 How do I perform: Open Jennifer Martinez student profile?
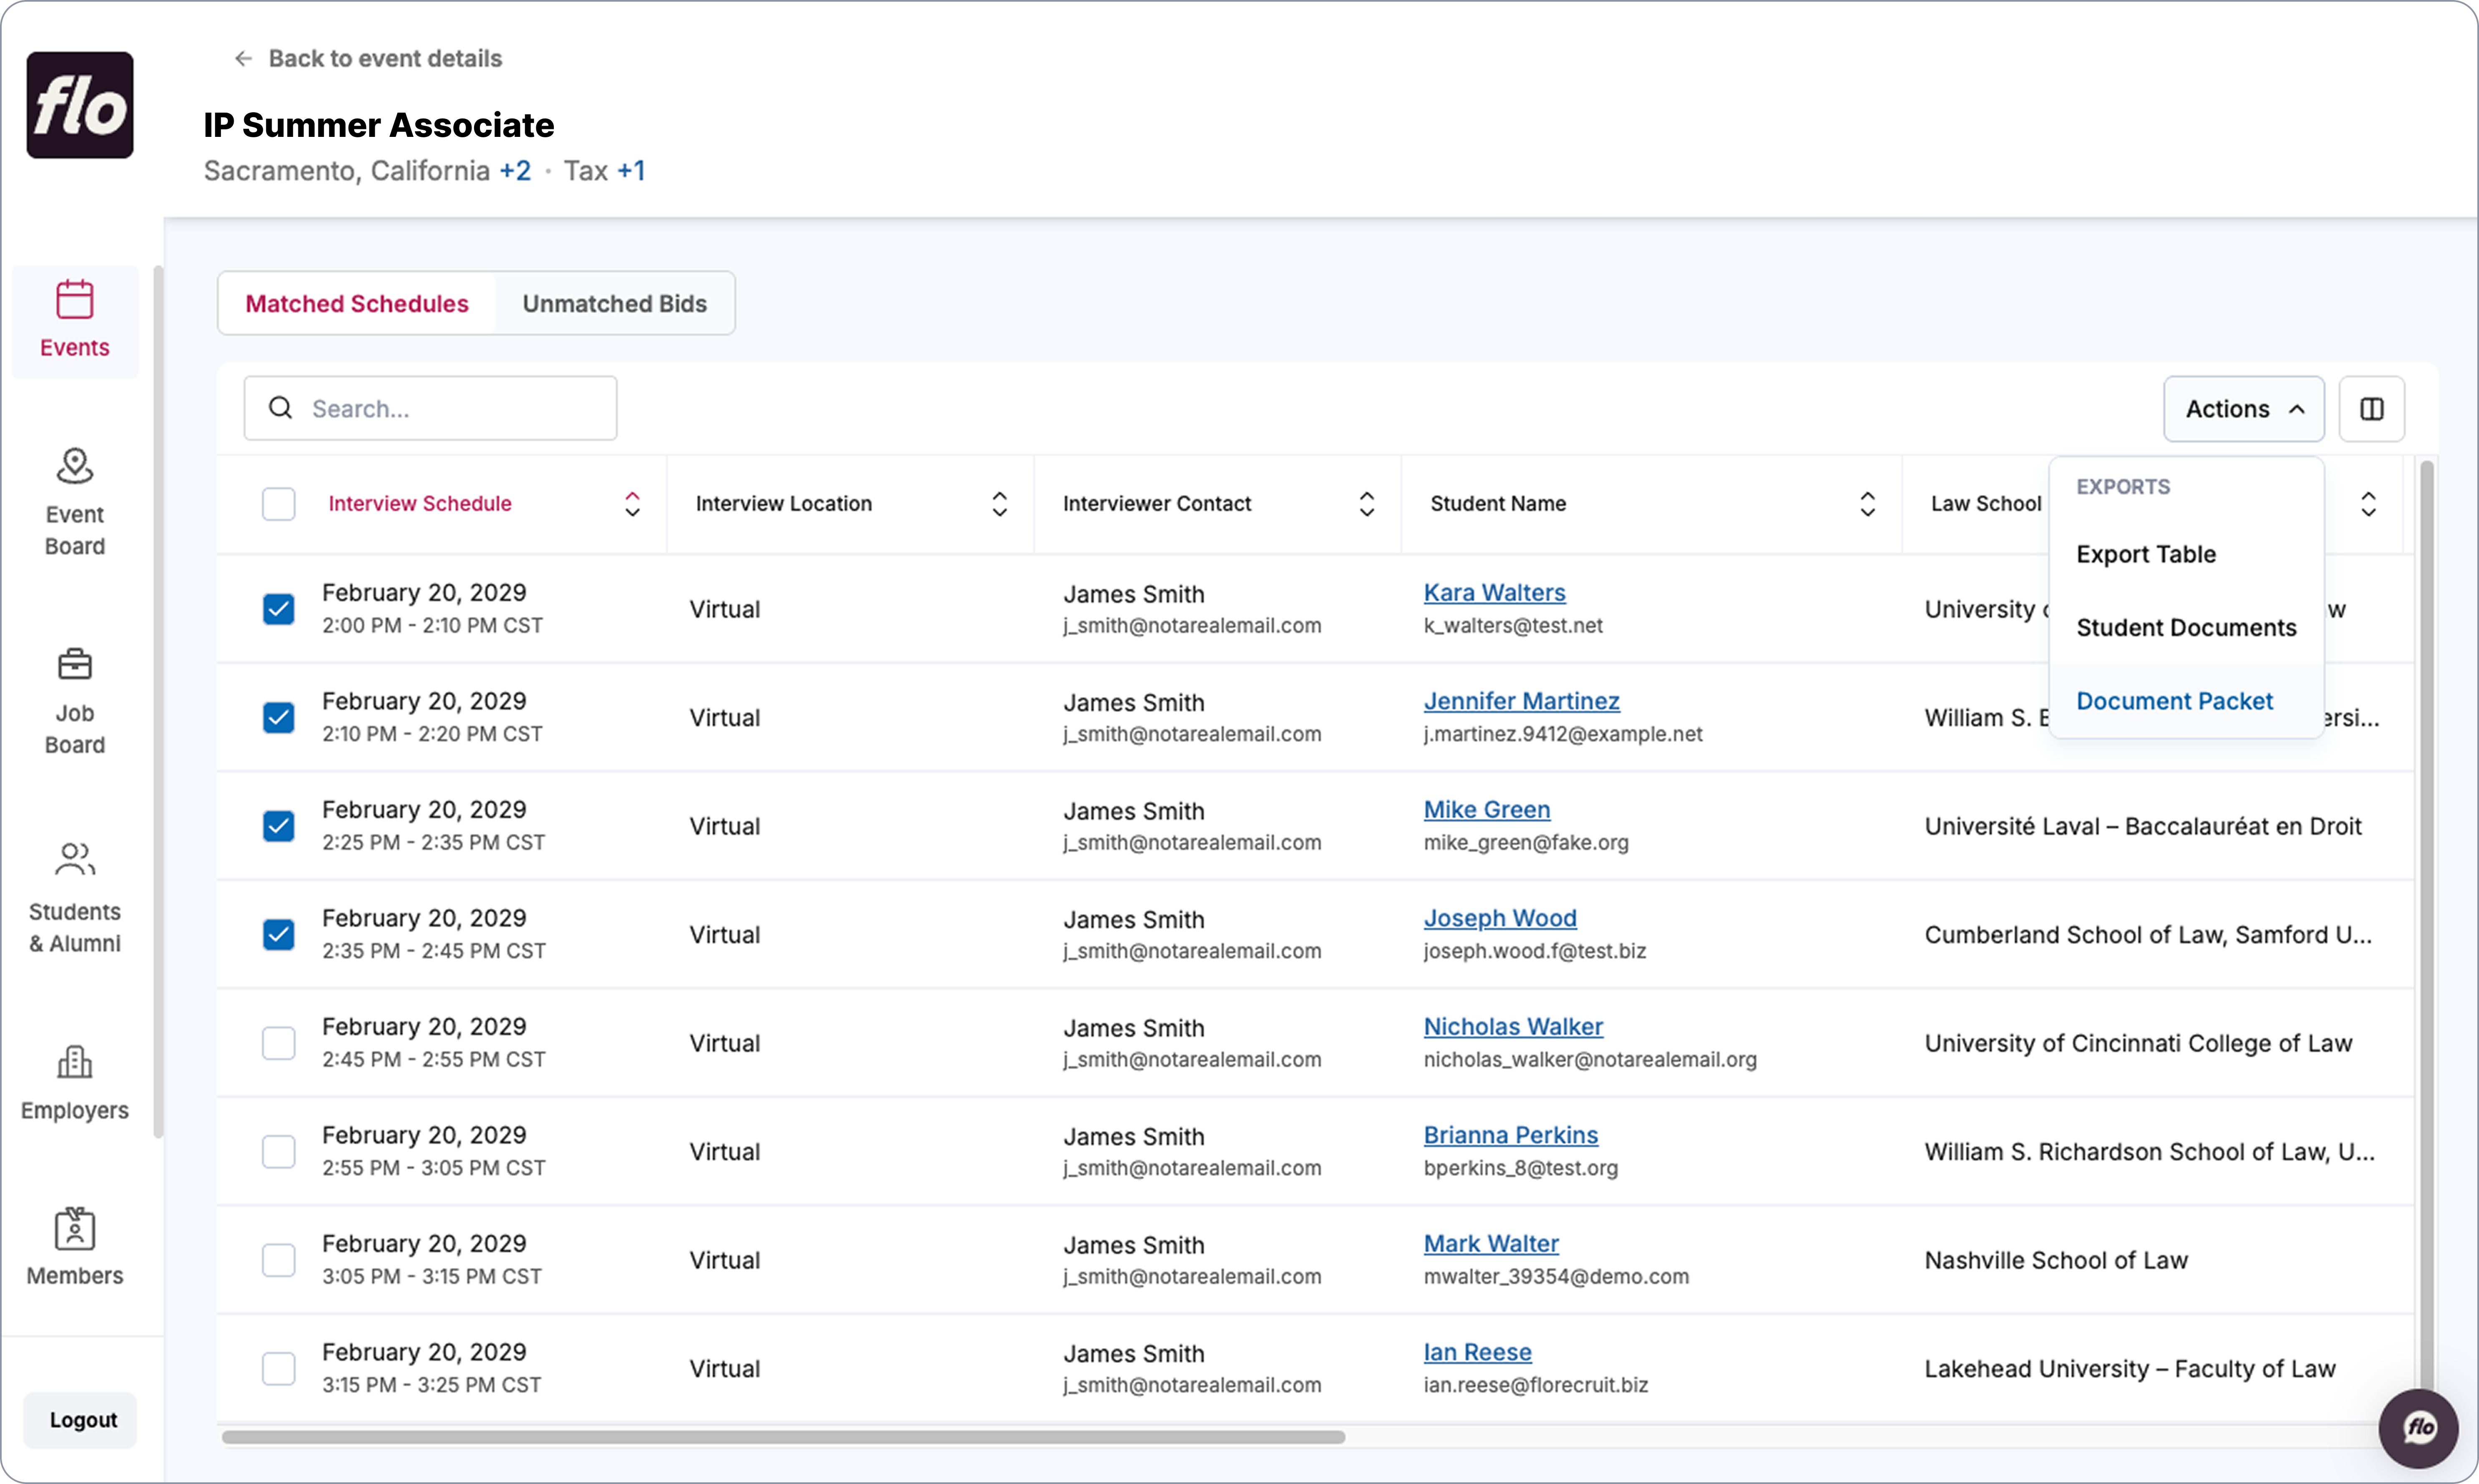click(1521, 702)
